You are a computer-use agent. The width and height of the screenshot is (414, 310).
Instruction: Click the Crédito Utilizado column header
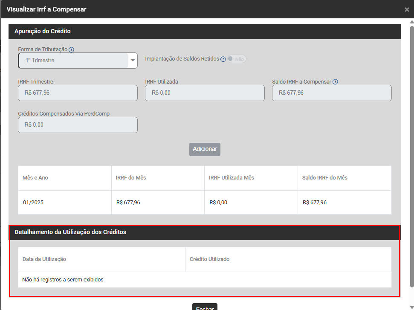click(x=209, y=259)
